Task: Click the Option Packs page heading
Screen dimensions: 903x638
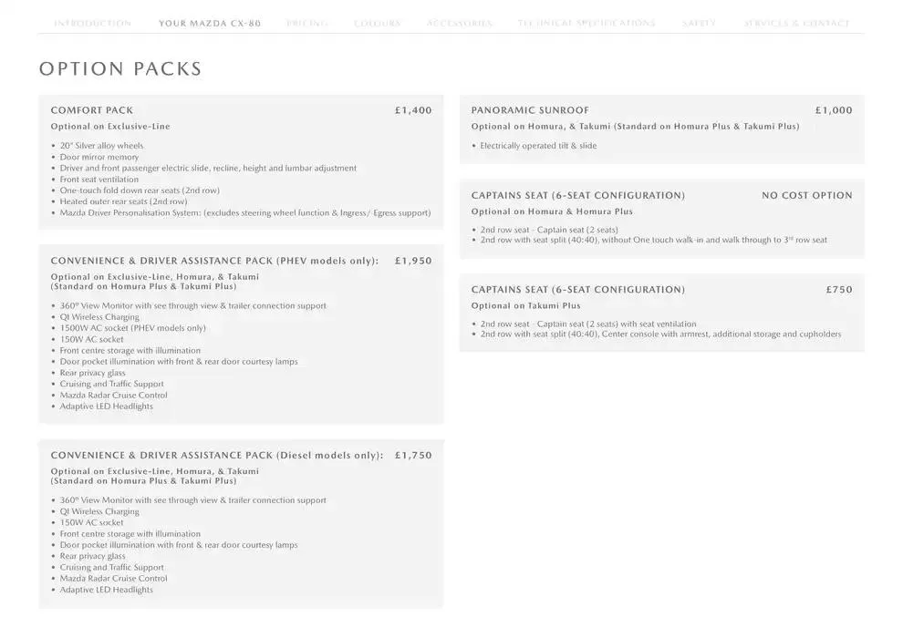Action: (x=120, y=69)
